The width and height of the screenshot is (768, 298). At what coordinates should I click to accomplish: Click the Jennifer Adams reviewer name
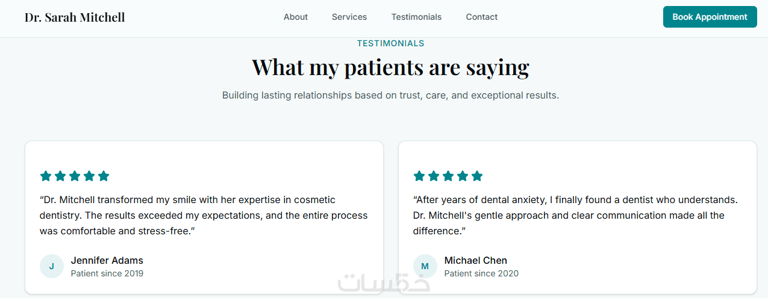(x=107, y=260)
